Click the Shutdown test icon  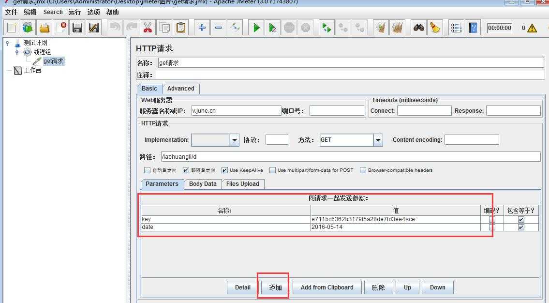(306, 28)
